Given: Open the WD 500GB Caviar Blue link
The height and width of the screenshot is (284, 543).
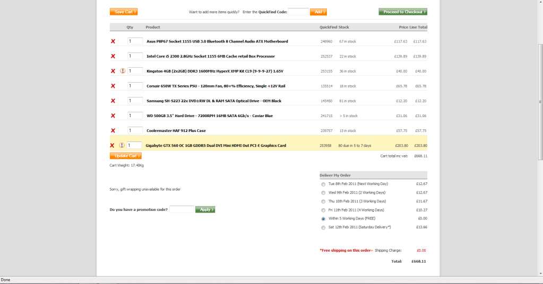Looking at the screenshot, I should (x=210, y=116).
